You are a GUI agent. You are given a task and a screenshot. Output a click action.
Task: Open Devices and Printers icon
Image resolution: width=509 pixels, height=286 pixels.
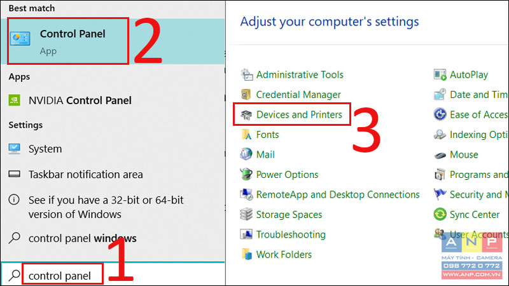[x=246, y=115]
